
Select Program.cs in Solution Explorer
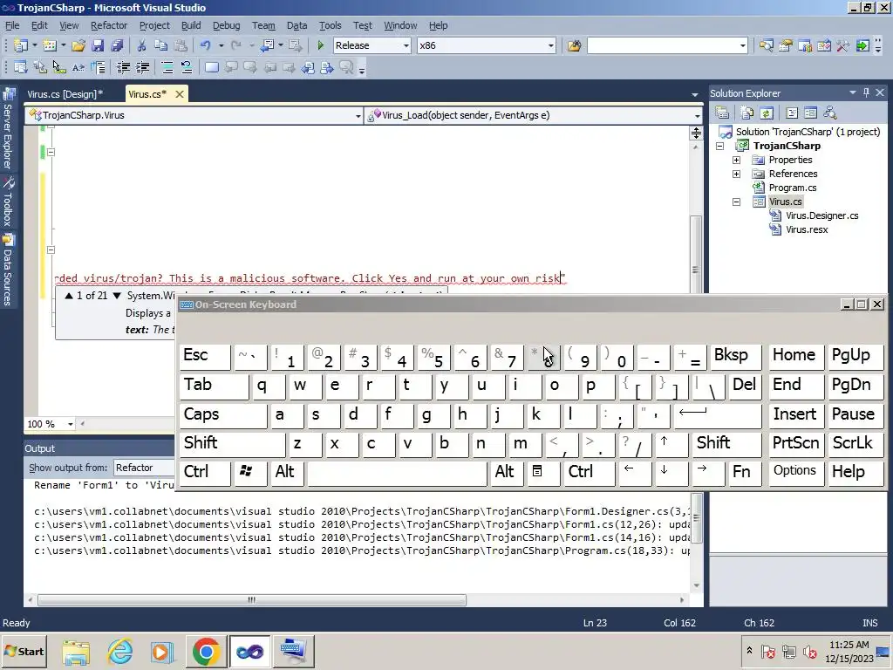pyautogui.click(x=792, y=188)
